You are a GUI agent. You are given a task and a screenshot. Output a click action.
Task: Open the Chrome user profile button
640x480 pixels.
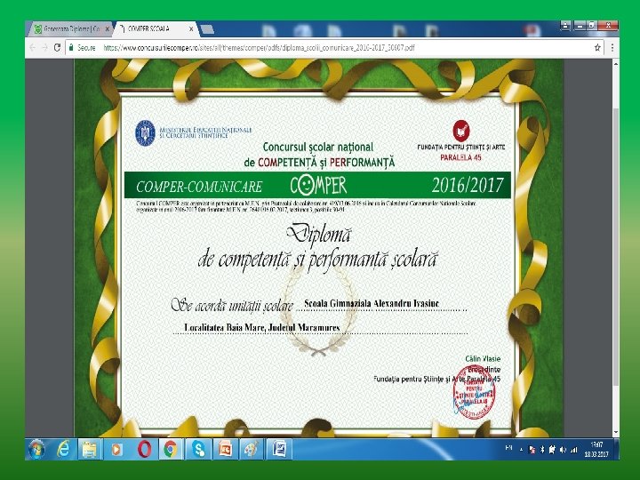pos(565,26)
